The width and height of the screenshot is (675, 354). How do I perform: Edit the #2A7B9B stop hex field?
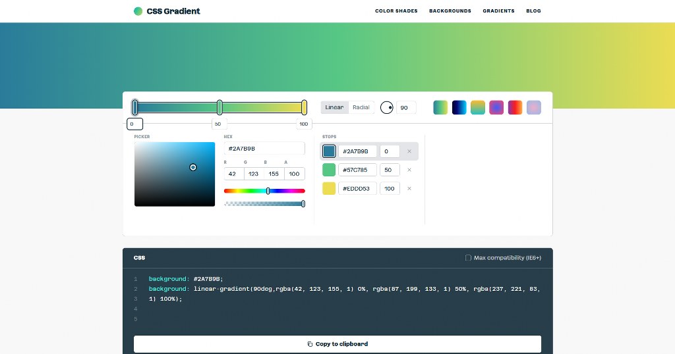(357, 151)
